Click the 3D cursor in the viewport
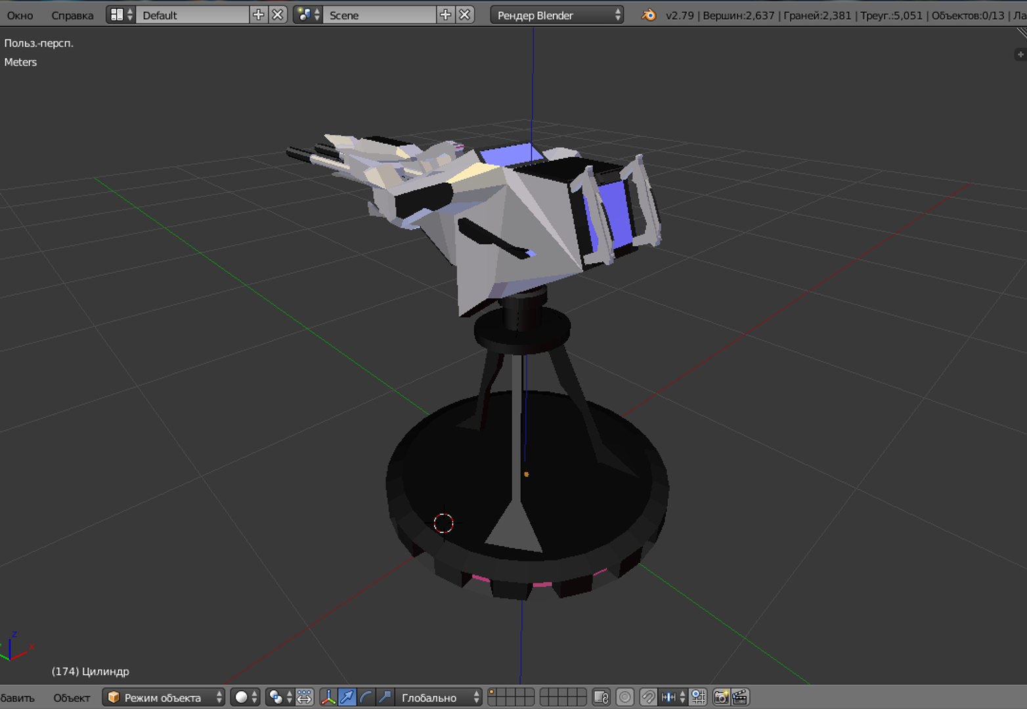This screenshot has width=1027, height=709. 444,523
